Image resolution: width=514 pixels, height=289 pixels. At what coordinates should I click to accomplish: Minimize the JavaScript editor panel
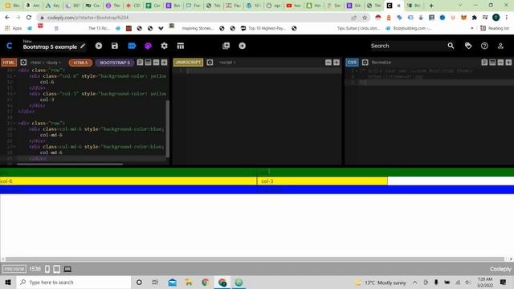click(x=328, y=63)
